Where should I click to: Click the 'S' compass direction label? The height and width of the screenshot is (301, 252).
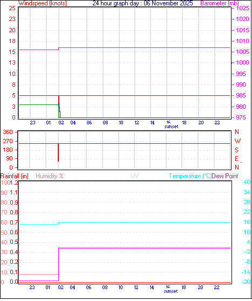(x=236, y=150)
